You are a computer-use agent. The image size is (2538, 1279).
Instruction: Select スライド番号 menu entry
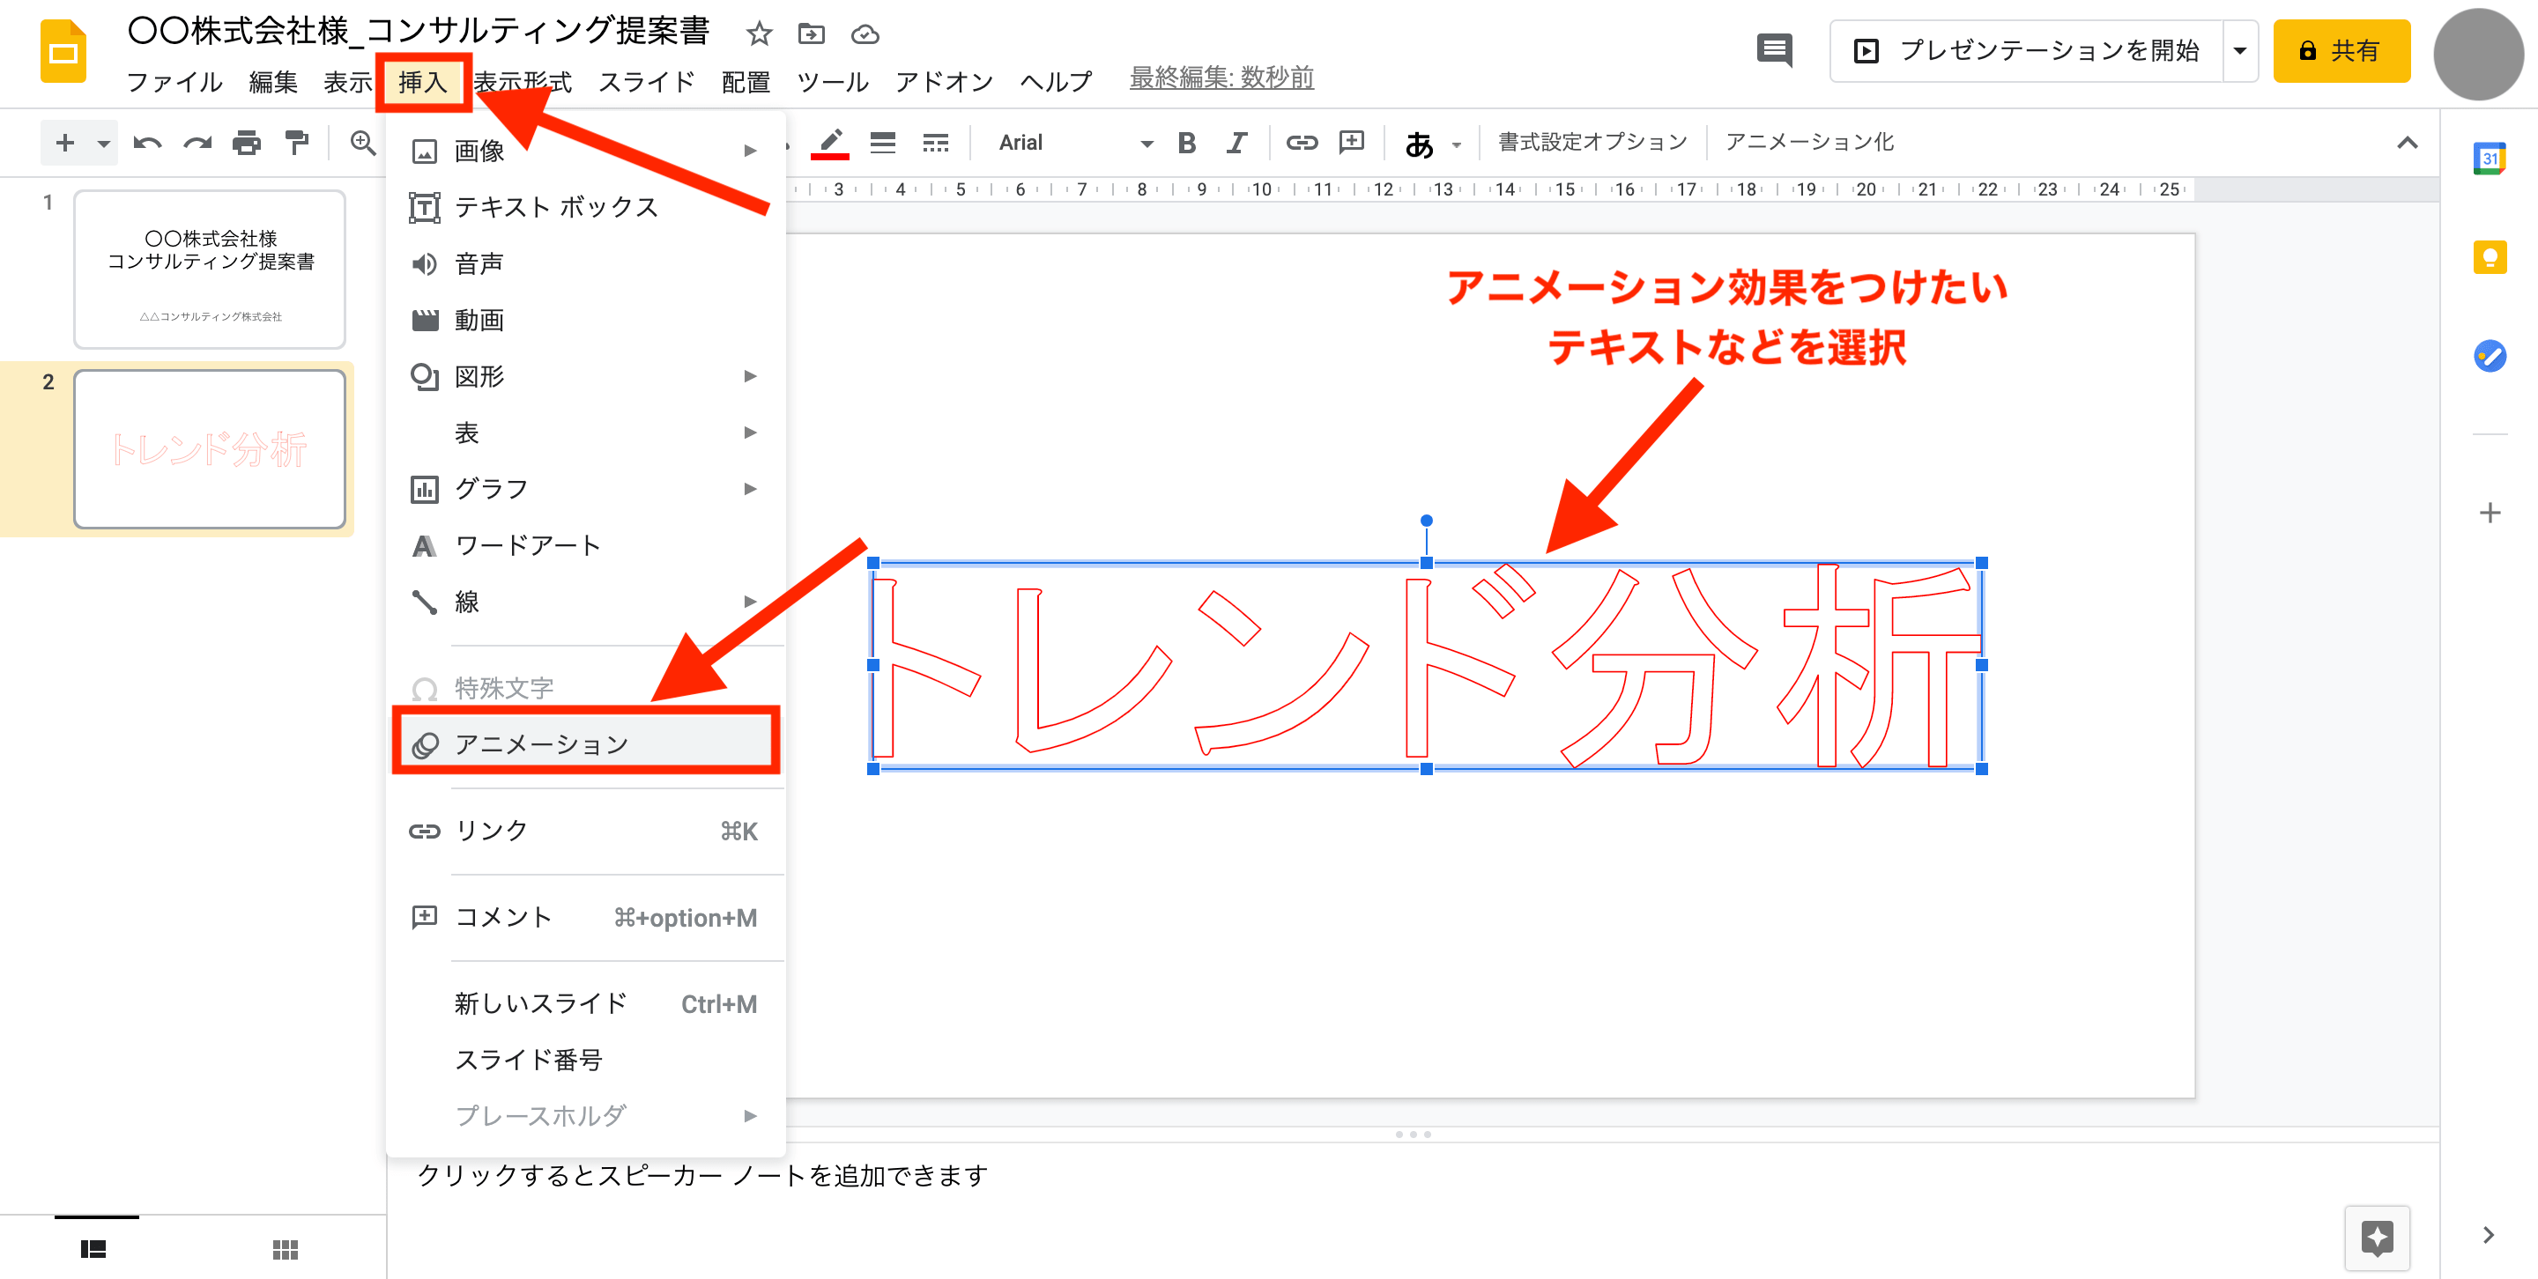point(586,1060)
